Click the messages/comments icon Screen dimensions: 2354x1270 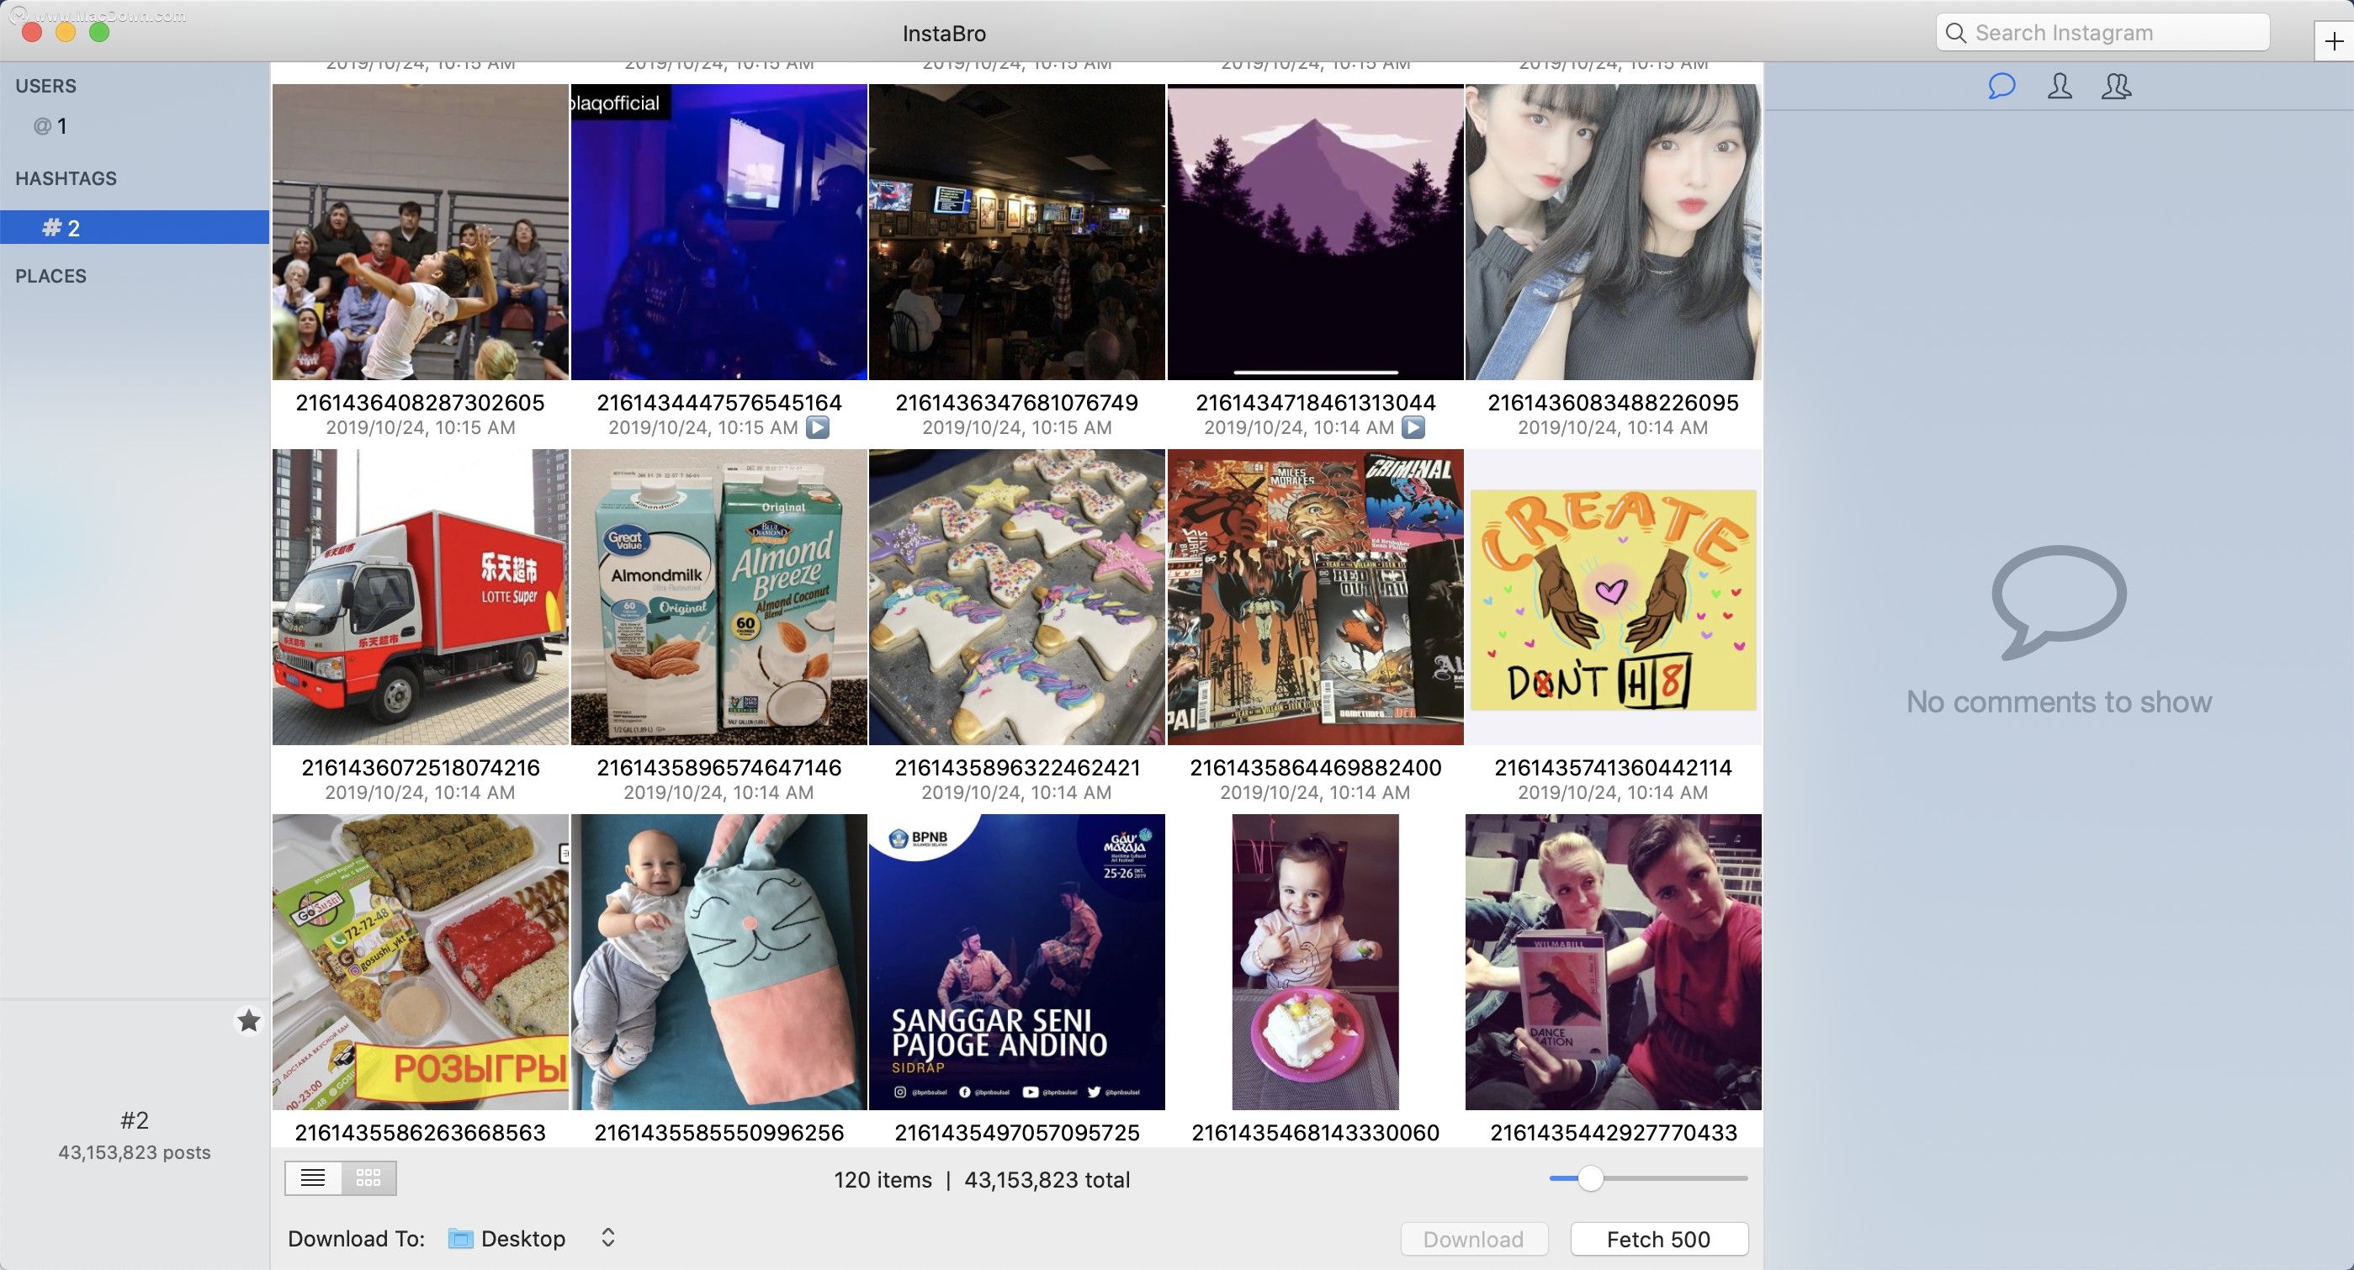pyautogui.click(x=2002, y=84)
